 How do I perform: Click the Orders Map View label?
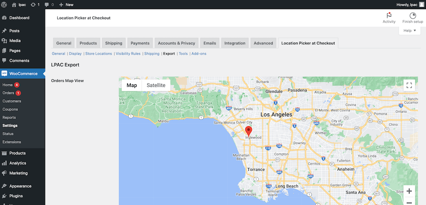[67, 81]
